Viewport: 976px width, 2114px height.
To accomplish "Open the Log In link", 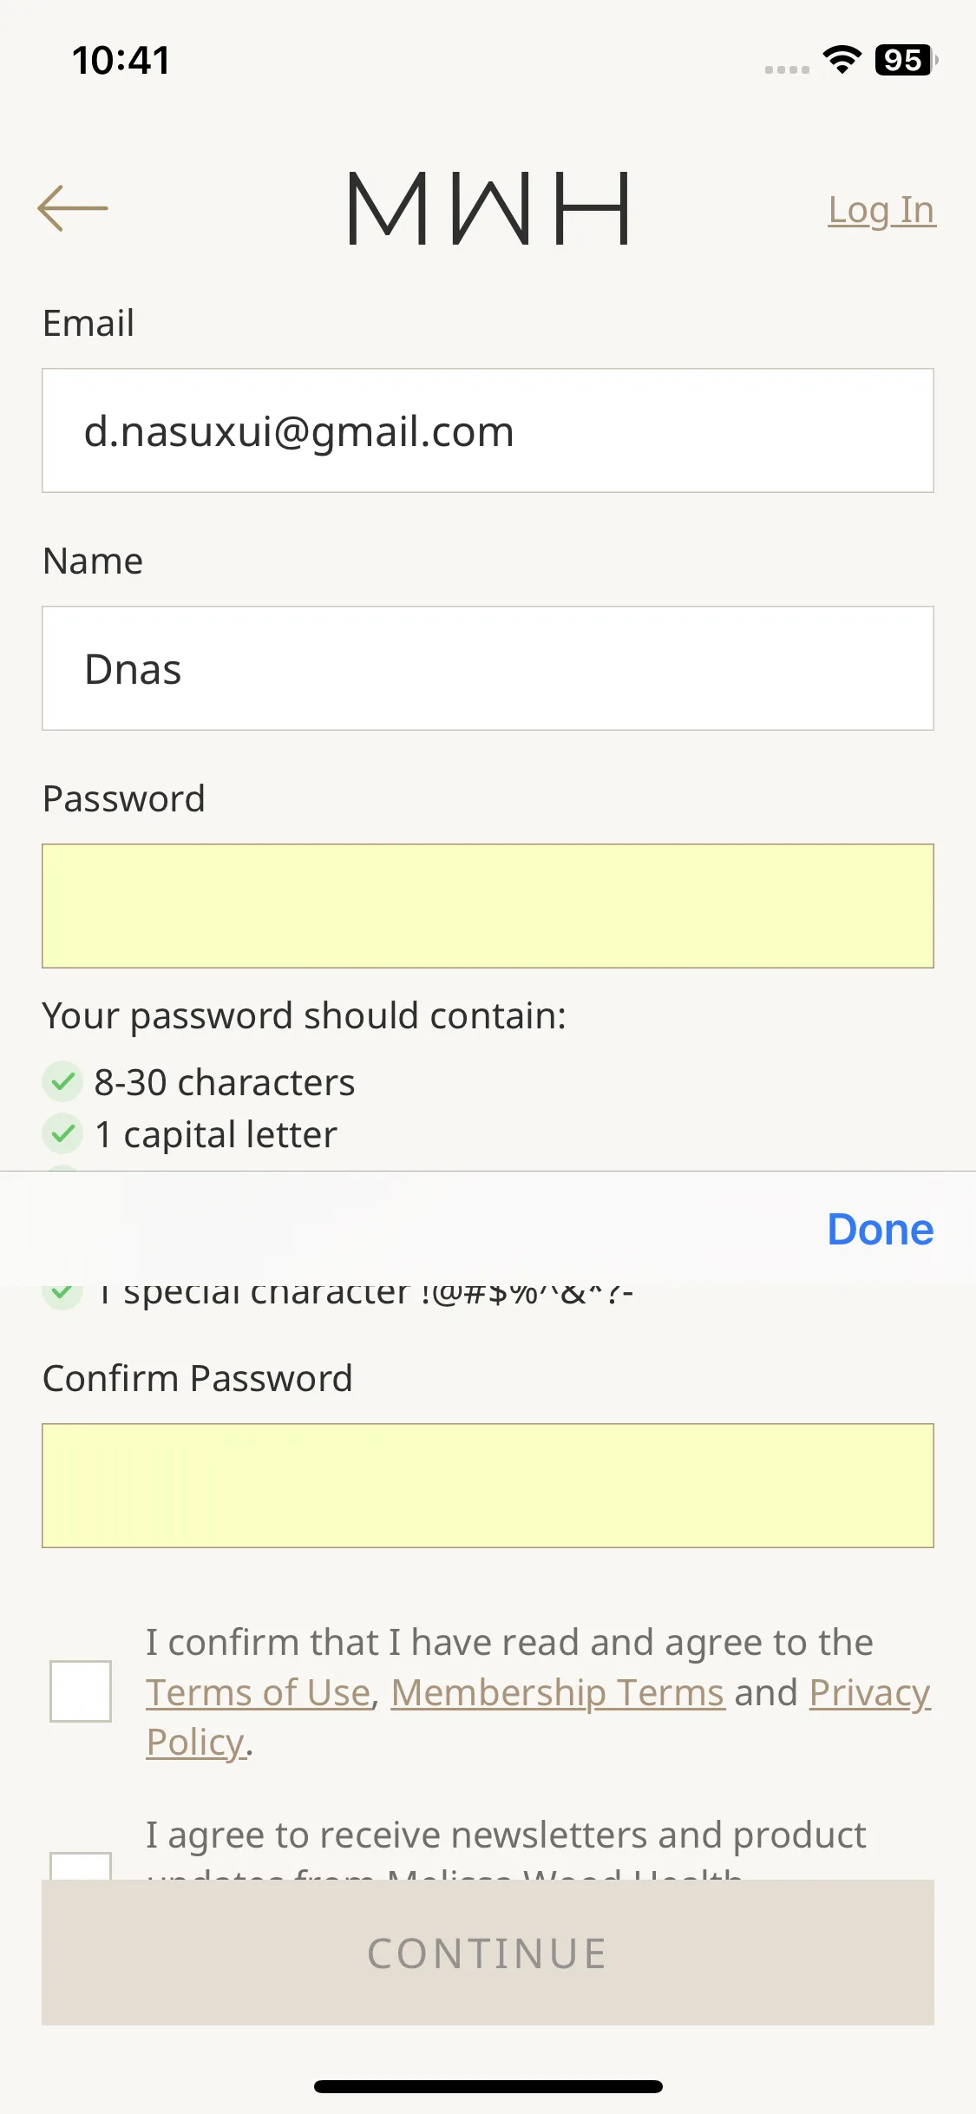I will click(882, 210).
